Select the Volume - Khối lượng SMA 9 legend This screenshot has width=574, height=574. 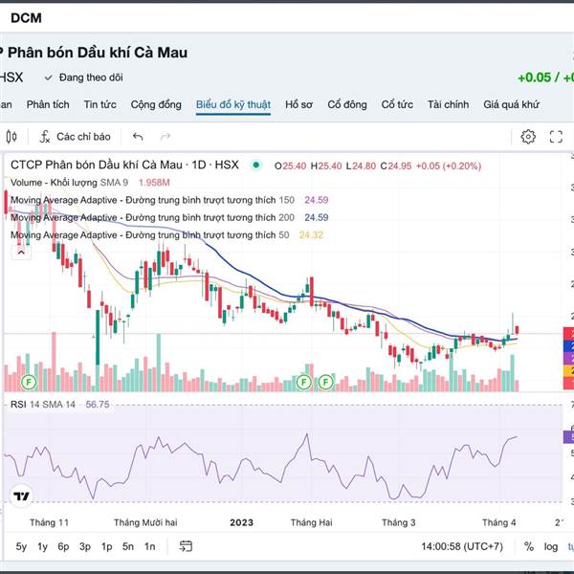[x=69, y=183]
